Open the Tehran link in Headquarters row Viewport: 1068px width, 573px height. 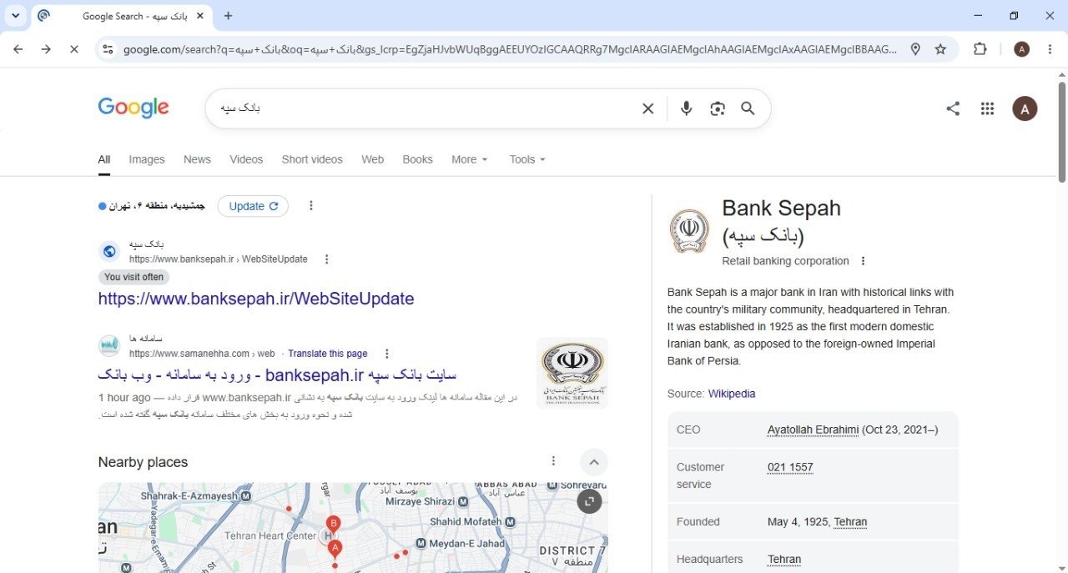click(x=784, y=560)
